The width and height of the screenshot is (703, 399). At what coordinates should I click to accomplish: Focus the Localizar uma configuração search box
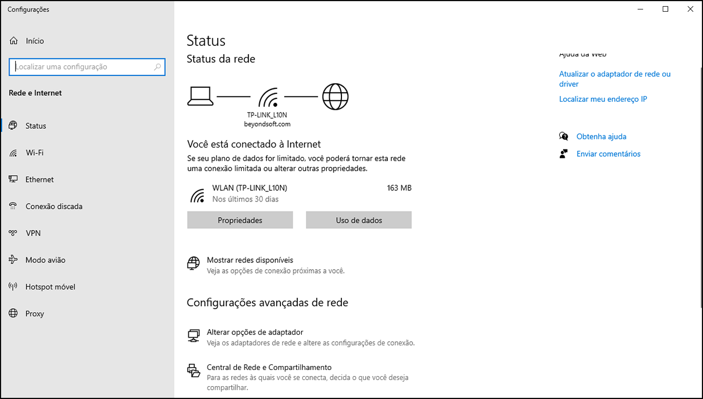point(84,67)
